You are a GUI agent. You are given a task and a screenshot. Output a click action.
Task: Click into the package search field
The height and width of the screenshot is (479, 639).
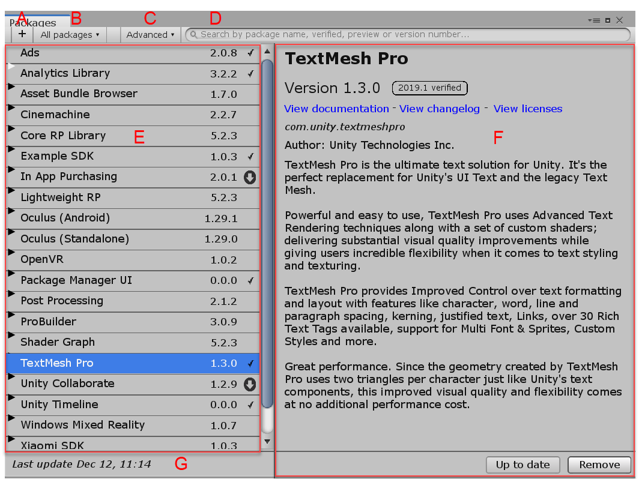[408, 35]
